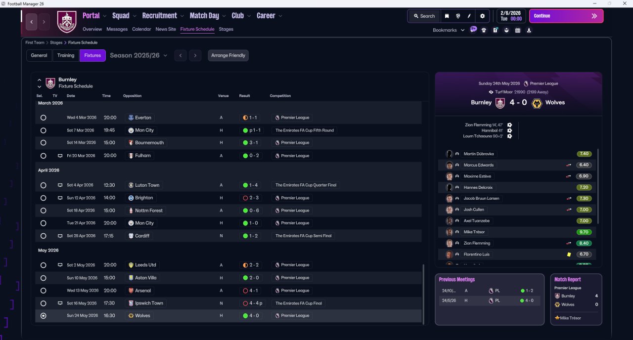Select the Ipswich Town fixture radio button

click(x=43, y=303)
